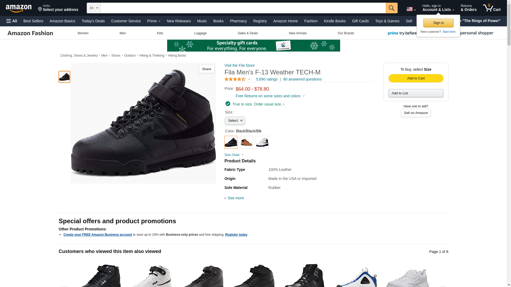Open the shopping cart icon
This screenshot has width=511, height=287.
tap(492, 8)
